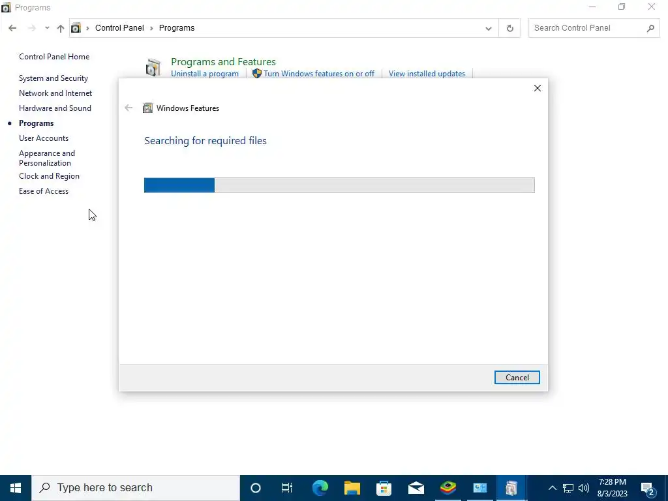This screenshot has height=501, width=668.
Task: Cancel the Windows Features file search
Action: click(x=517, y=378)
